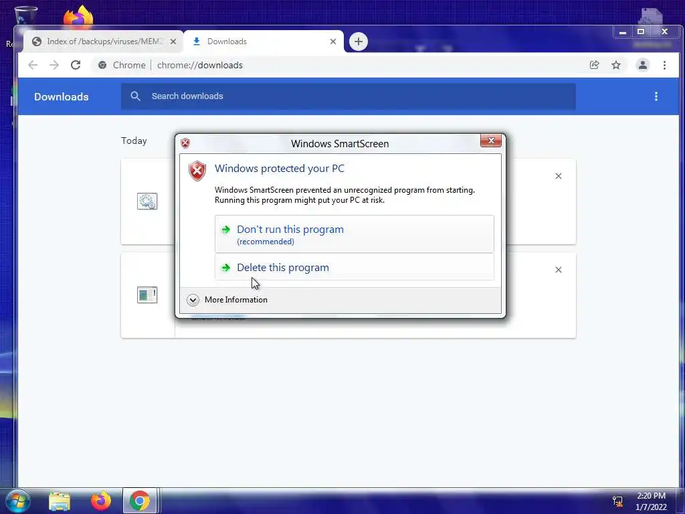Close the Index of /backups tab
The image size is (685, 514).
tap(173, 41)
